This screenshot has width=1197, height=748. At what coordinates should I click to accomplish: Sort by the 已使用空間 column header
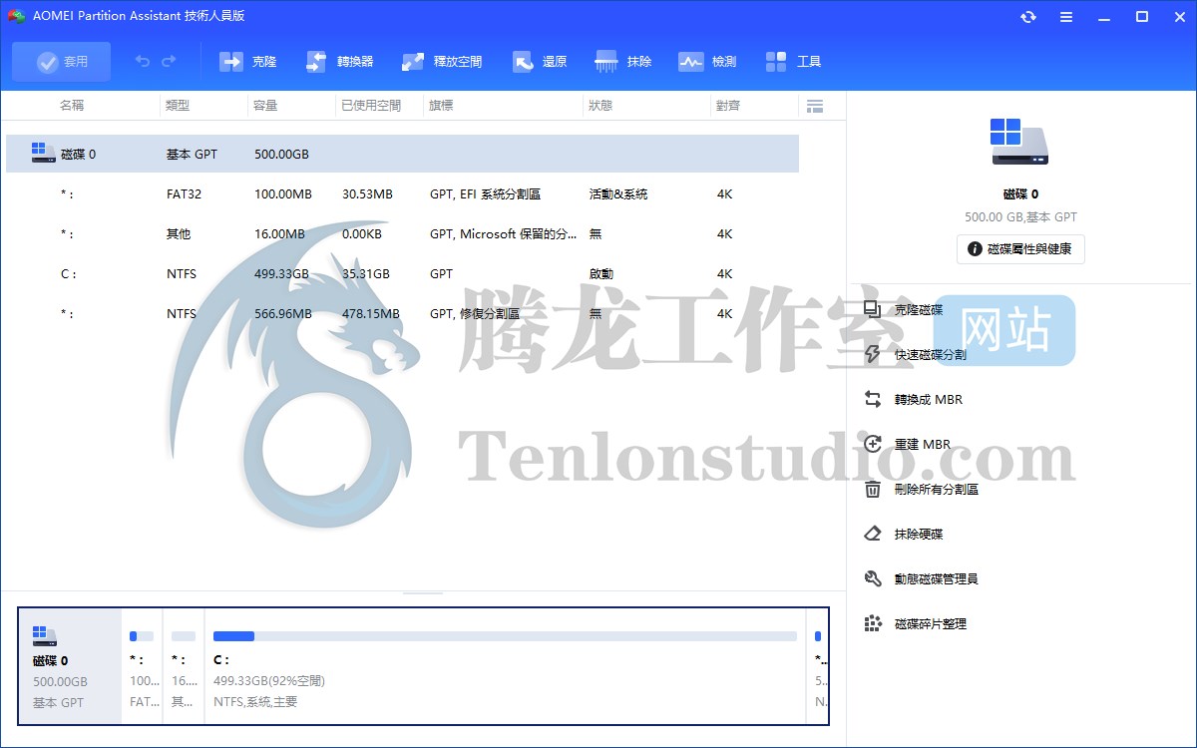click(370, 106)
